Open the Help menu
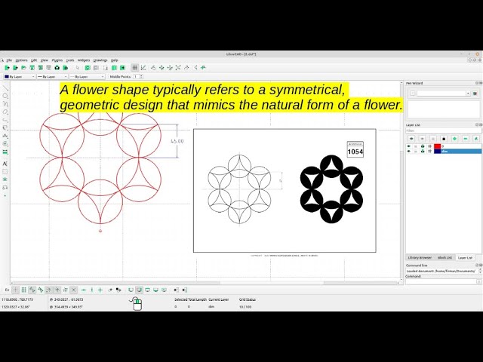The height and width of the screenshot is (362, 483). point(114,60)
